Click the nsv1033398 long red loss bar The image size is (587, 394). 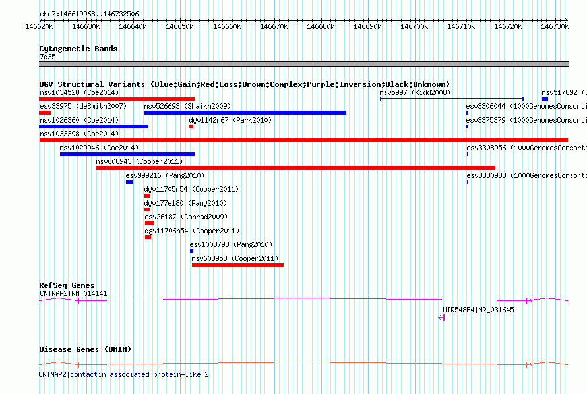(x=303, y=140)
